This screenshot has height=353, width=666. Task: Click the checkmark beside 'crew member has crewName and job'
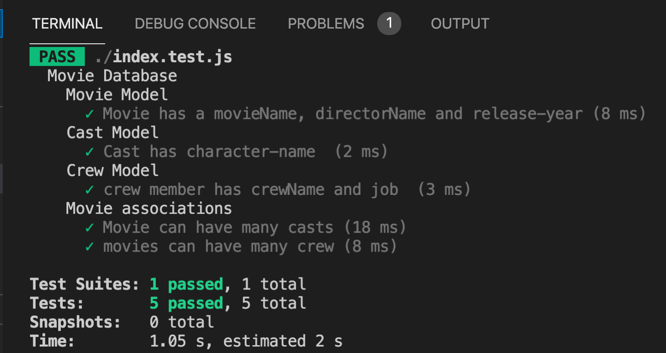coord(89,189)
